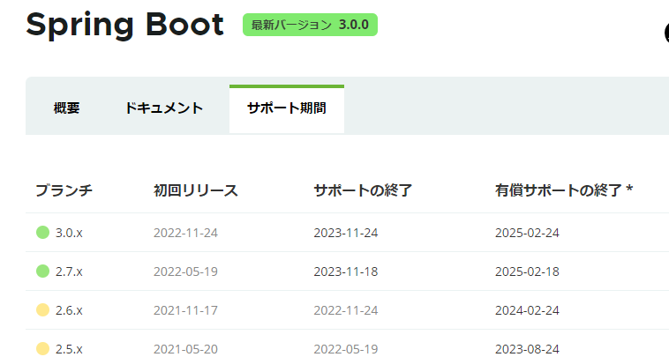Click the release date 2022-11-24 for 3.0.x

(x=185, y=233)
